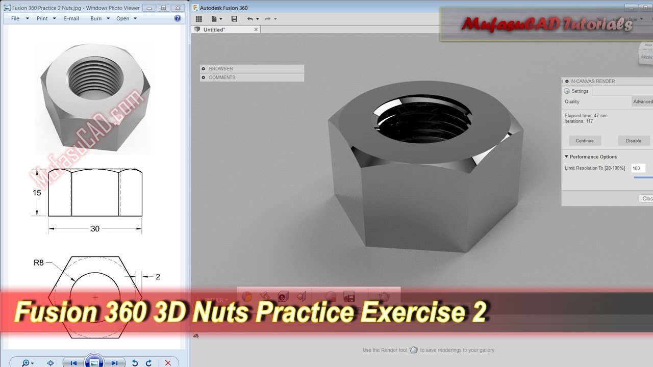
Task: Rotate image counterclockwise in Photo Viewer
Action: [135, 363]
